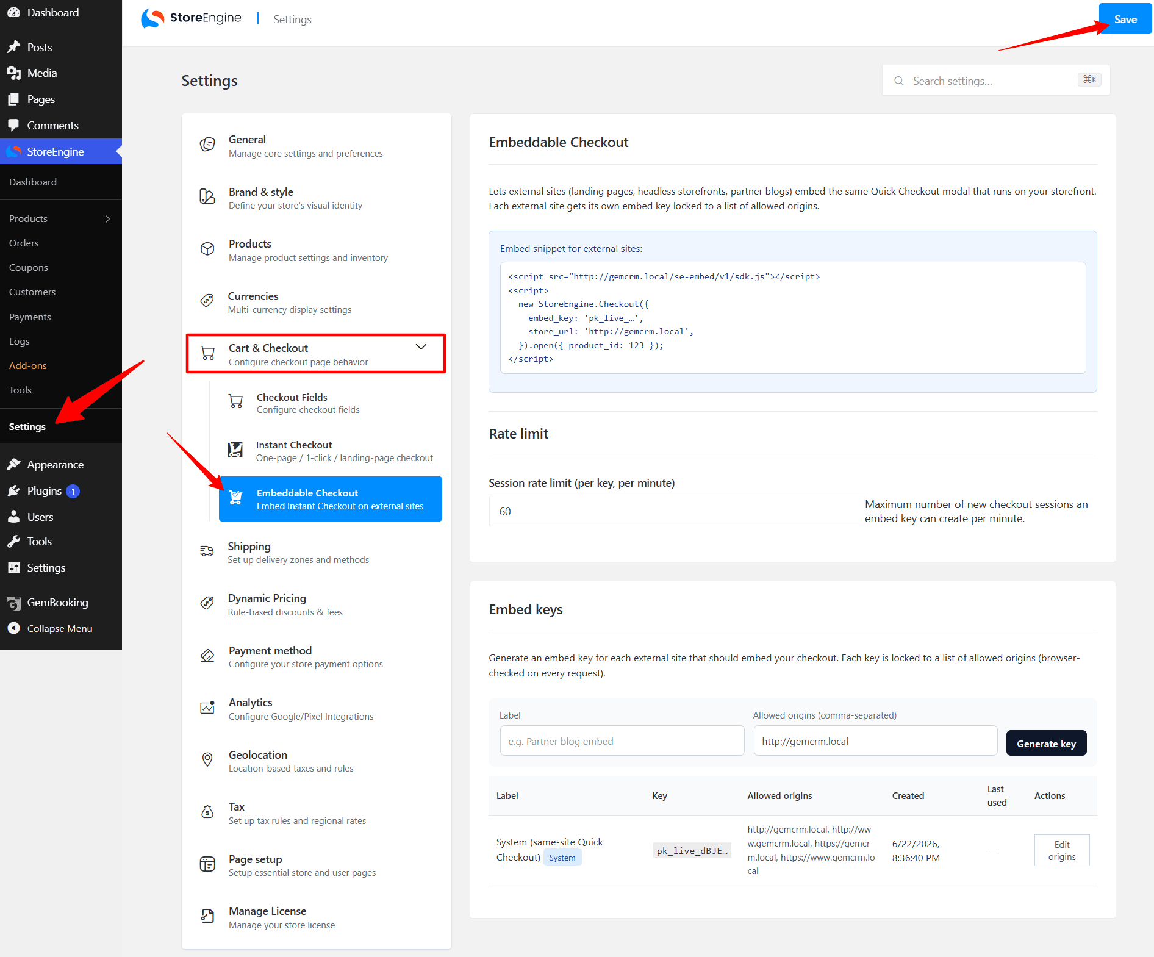Click the GemBooking icon
Image resolution: width=1154 pixels, height=957 pixels.
point(13,603)
